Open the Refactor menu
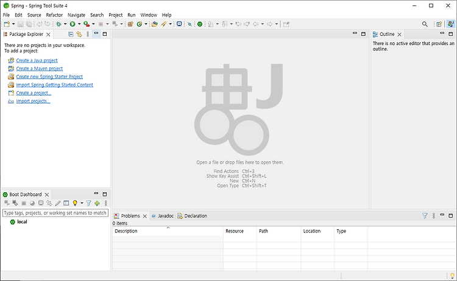Image resolution: width=457 pixels, height=281 pixels. (54, 15)
